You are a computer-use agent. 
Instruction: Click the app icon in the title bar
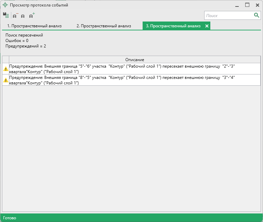[x=5, y=5]
